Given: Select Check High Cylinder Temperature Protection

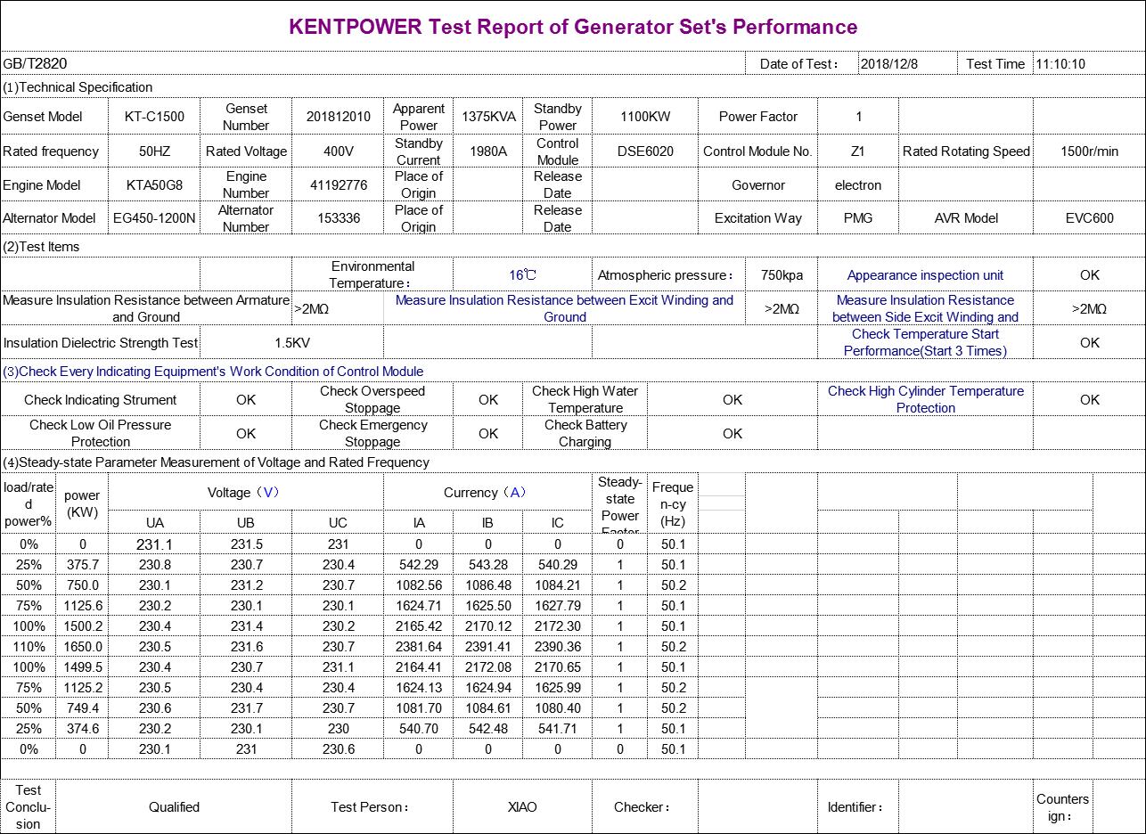Looking at the screenshot, I should point(925,399).
